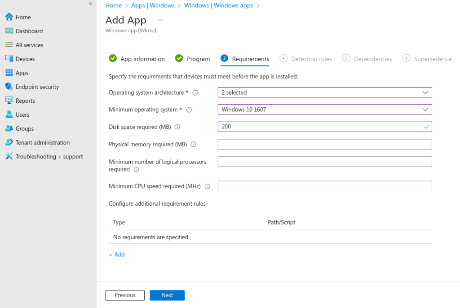
Task: Click the Home breadcrumb link
Action: click(x=114, y=5)
